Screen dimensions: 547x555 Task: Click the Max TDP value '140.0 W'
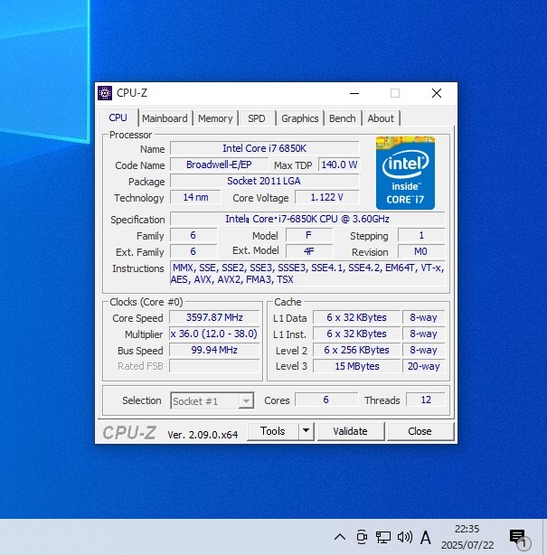click(339, 165)
